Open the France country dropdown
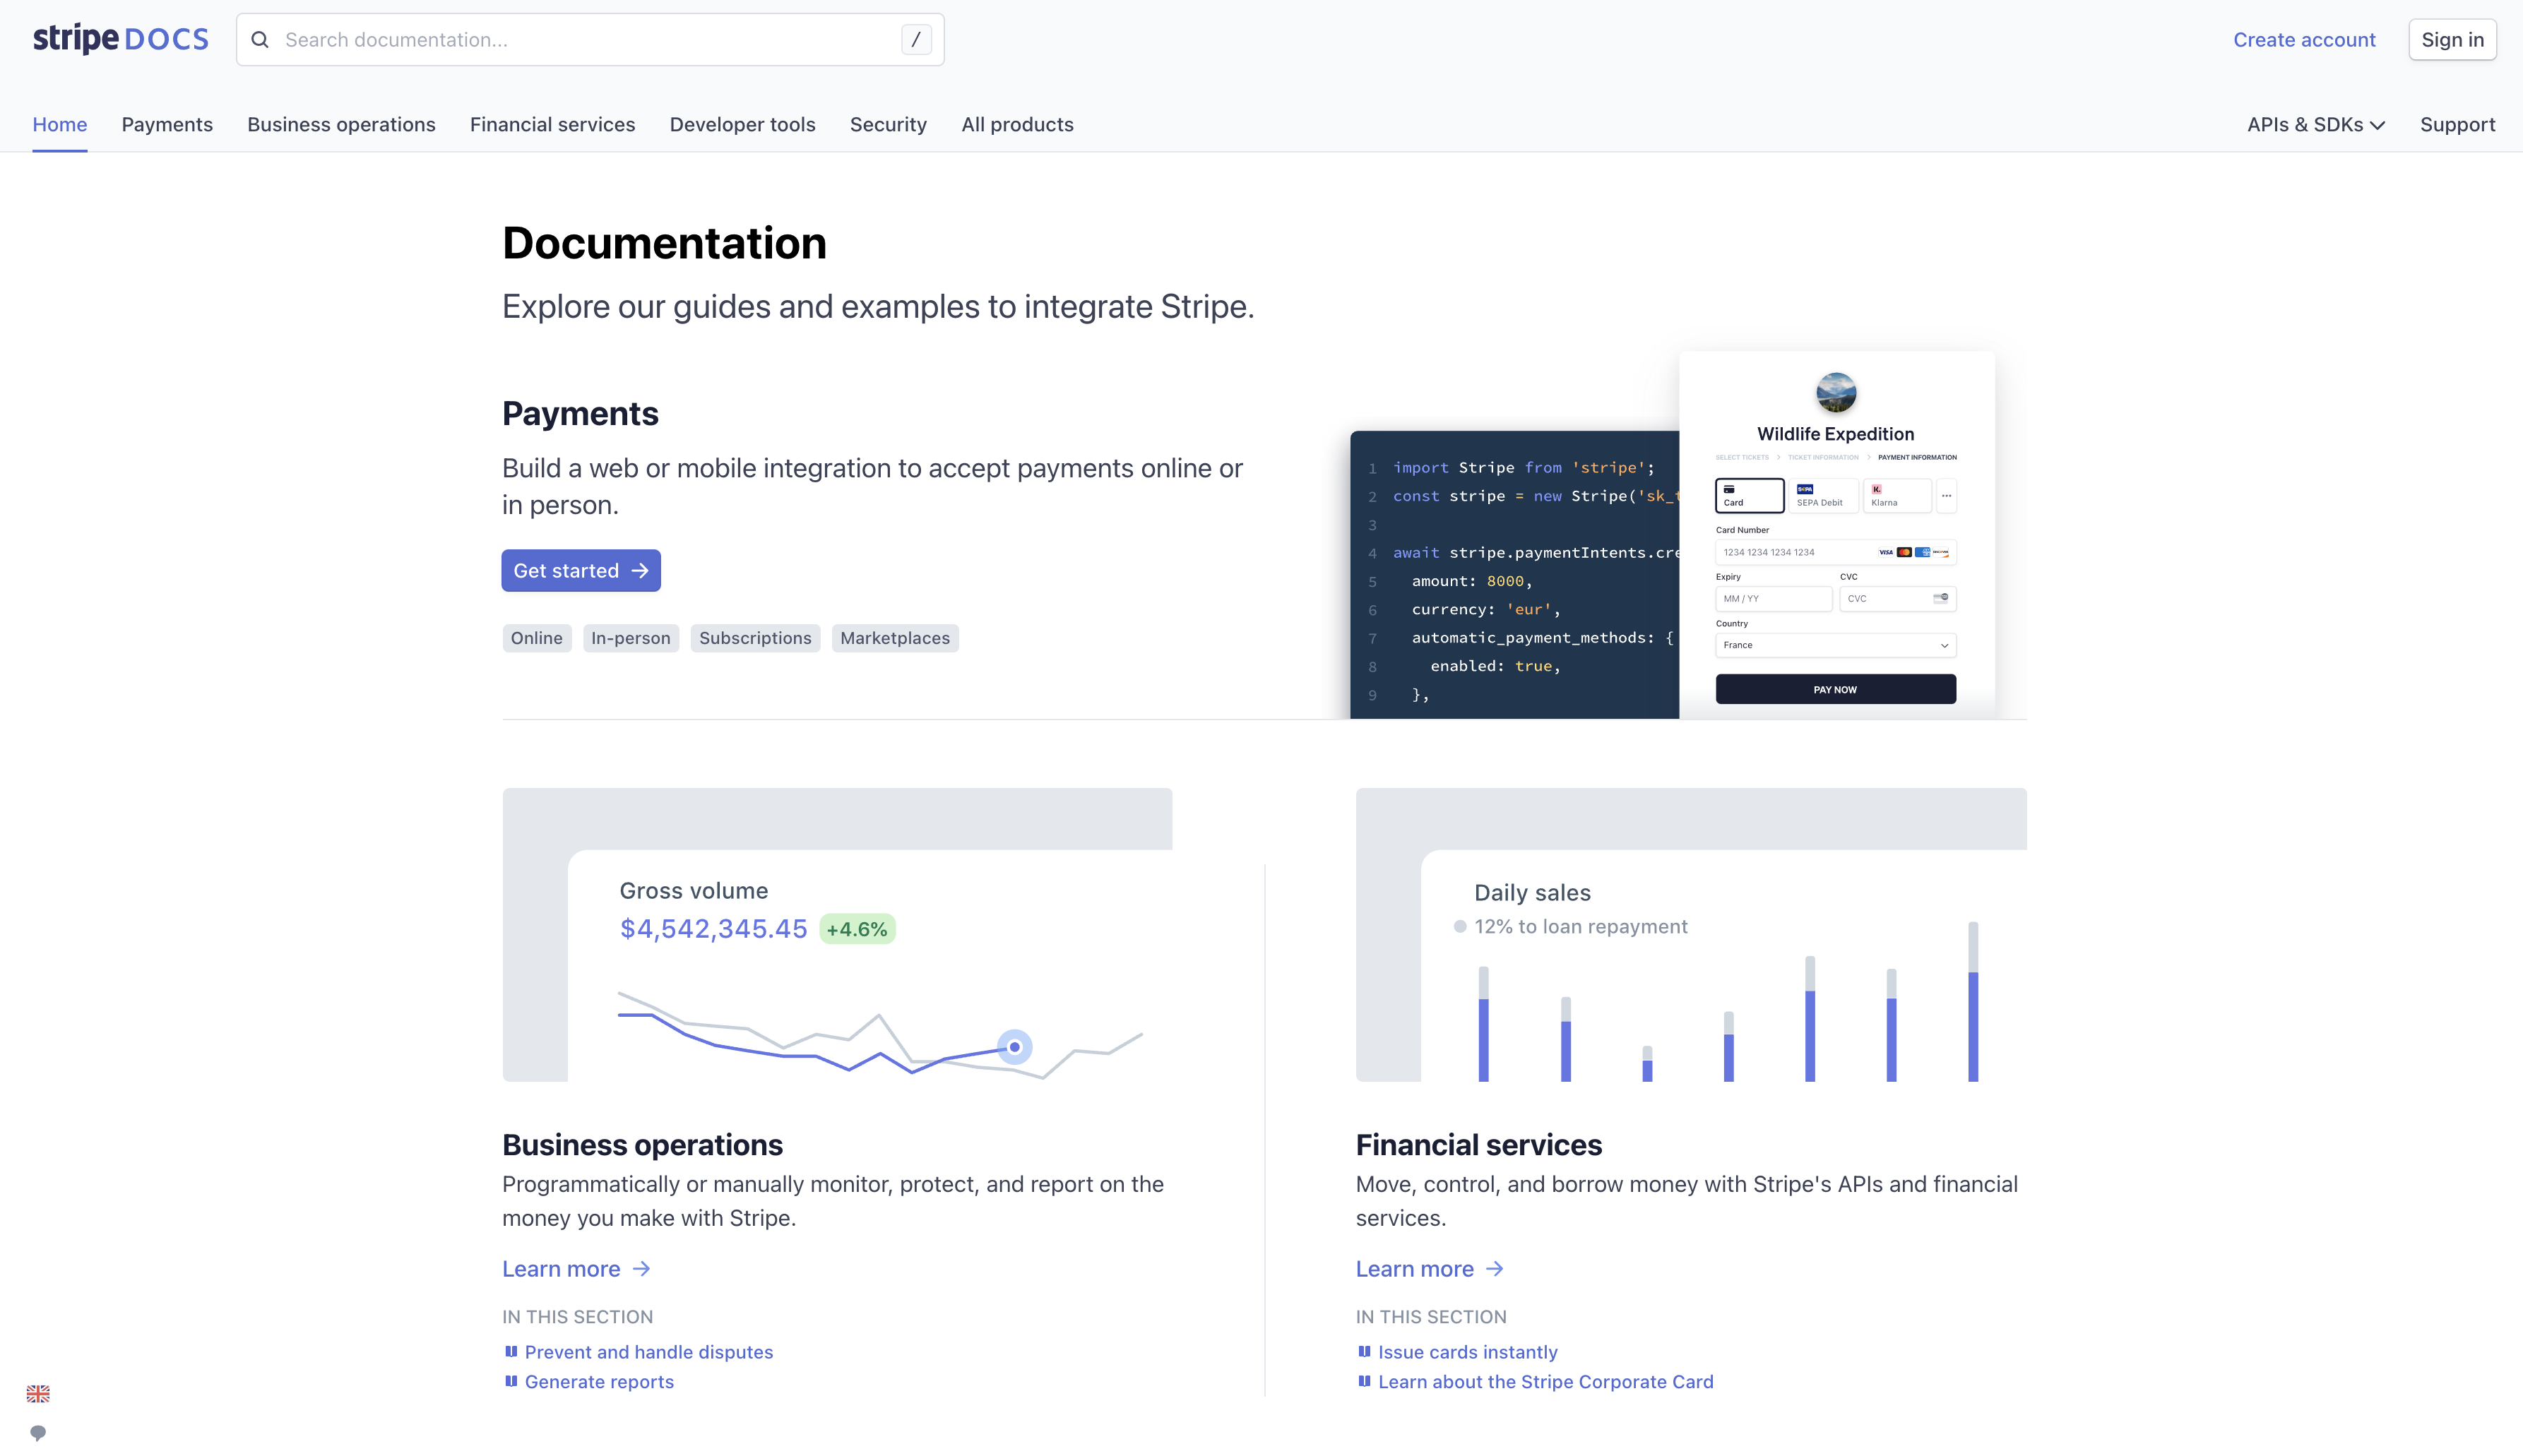This screenshot has height=1456, width=2523. point(1835,645)
